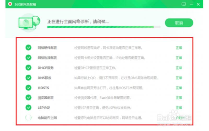Click 正常 status of 网络连接配置 row

(x=179, y=58)
